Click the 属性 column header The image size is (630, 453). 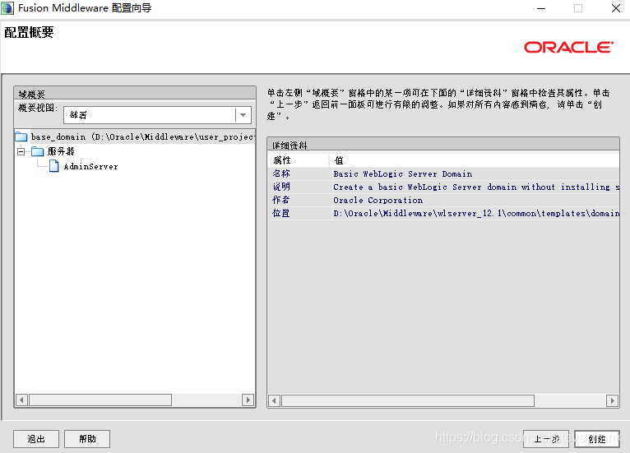(299, 160)
